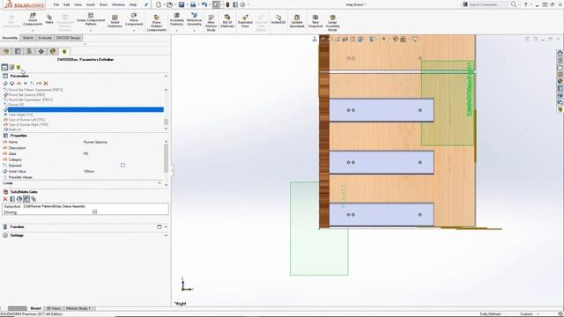Click Instant3D tool
Screen dimensions: 564x317
(x=278, y=19)
